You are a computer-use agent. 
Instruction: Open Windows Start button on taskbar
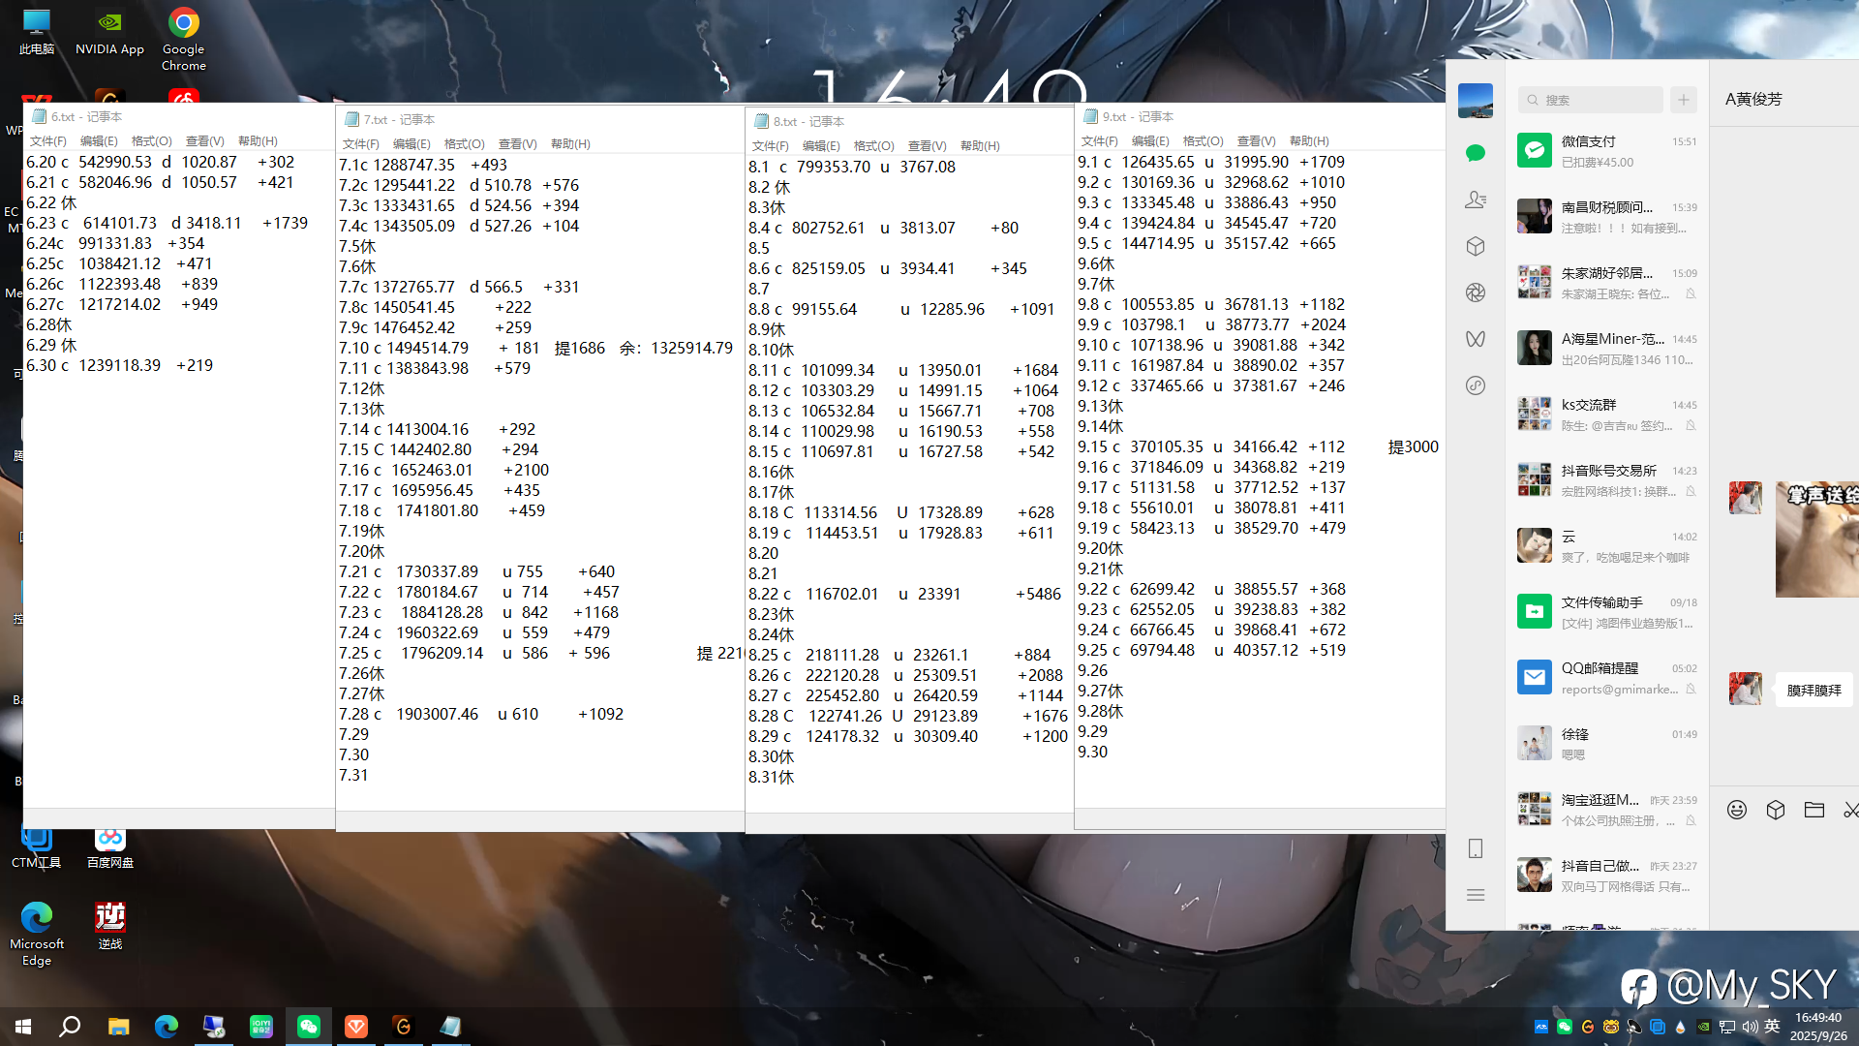coord(23,1026)
